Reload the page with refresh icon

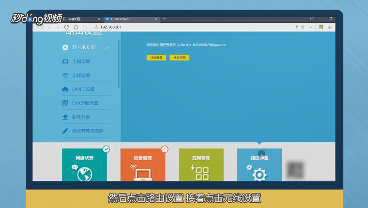[66, 27]
